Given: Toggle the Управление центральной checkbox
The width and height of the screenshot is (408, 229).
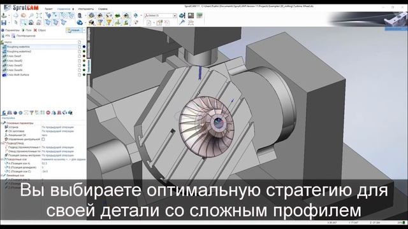Looking at the screenshot, I should click(43, 139).
